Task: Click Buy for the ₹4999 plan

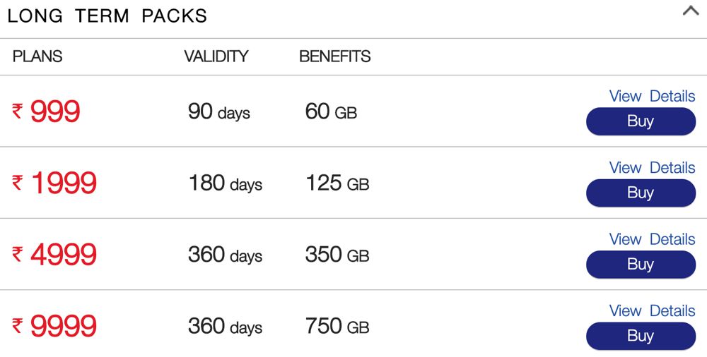Action: 641,265
